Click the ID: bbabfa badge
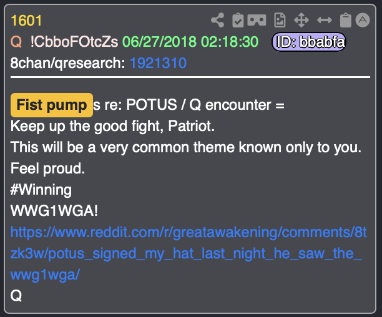Screen dimensions: 382x317 [x=309, y=42]
